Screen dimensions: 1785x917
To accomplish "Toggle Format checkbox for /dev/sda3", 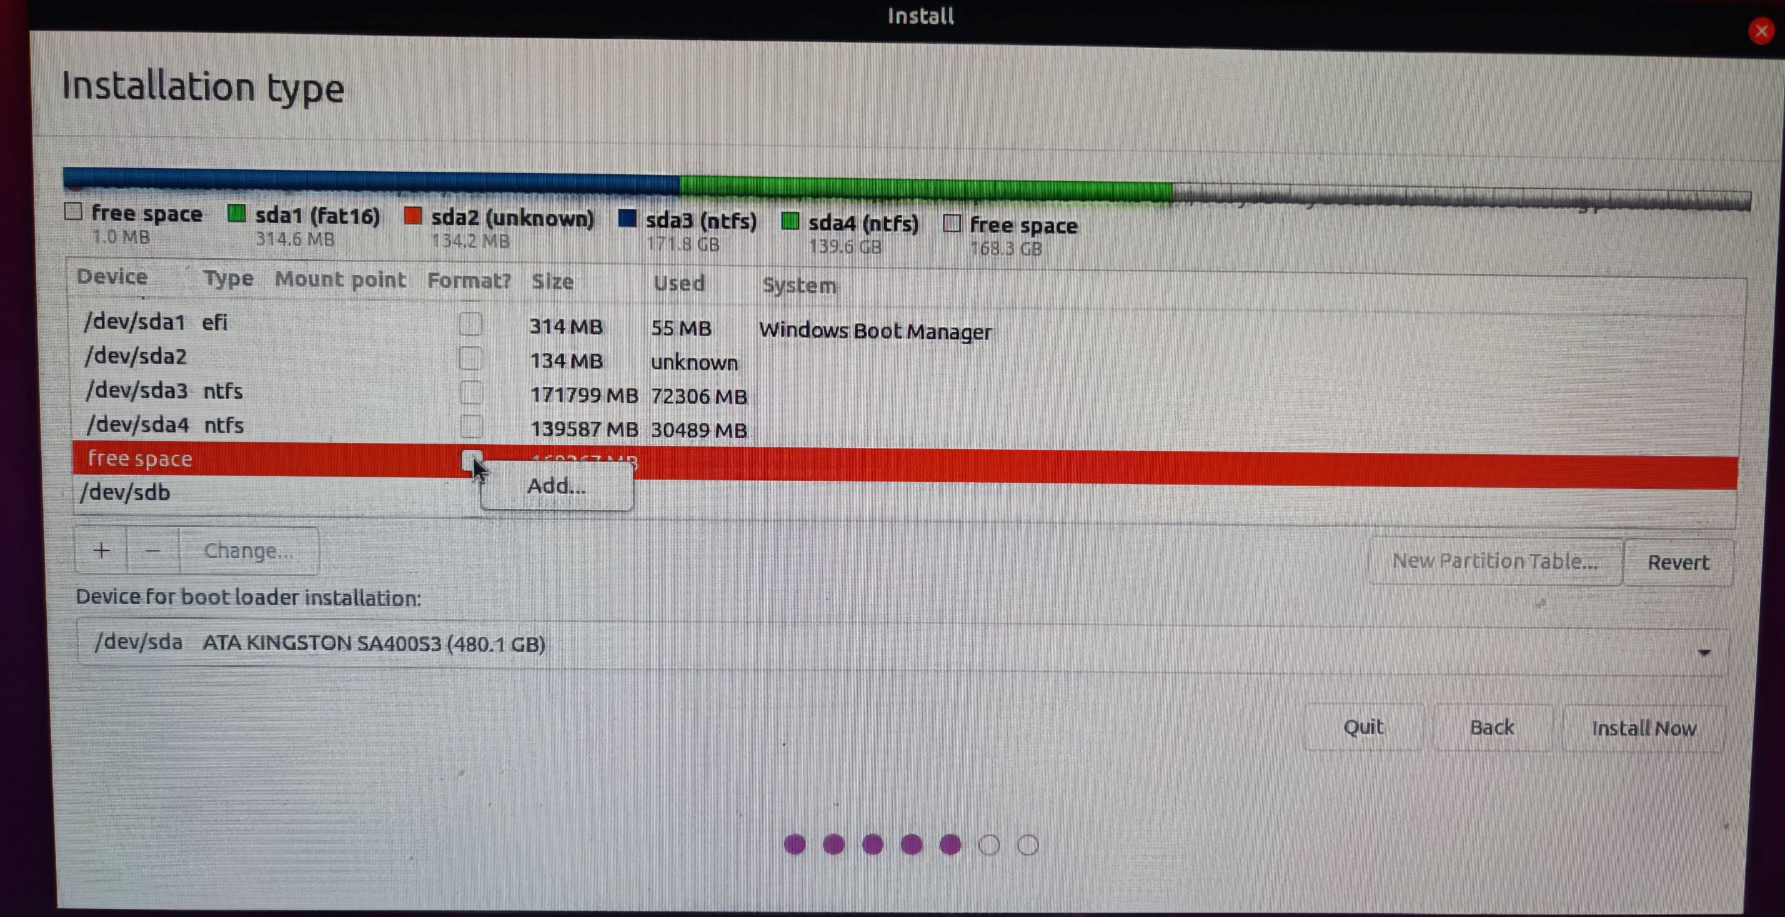I will (x=472, y=392).
